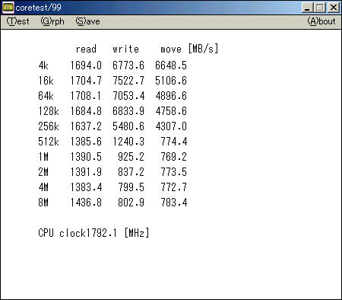The height and width of the screenshot is (300, 342).
Task: Click the coretest app icon in title bar
Action: 8,8
